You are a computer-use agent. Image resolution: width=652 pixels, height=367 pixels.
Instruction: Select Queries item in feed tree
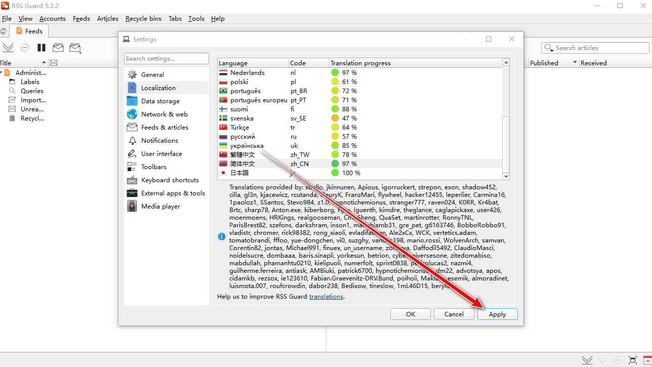pyautogui.click(x=32, y=91)
